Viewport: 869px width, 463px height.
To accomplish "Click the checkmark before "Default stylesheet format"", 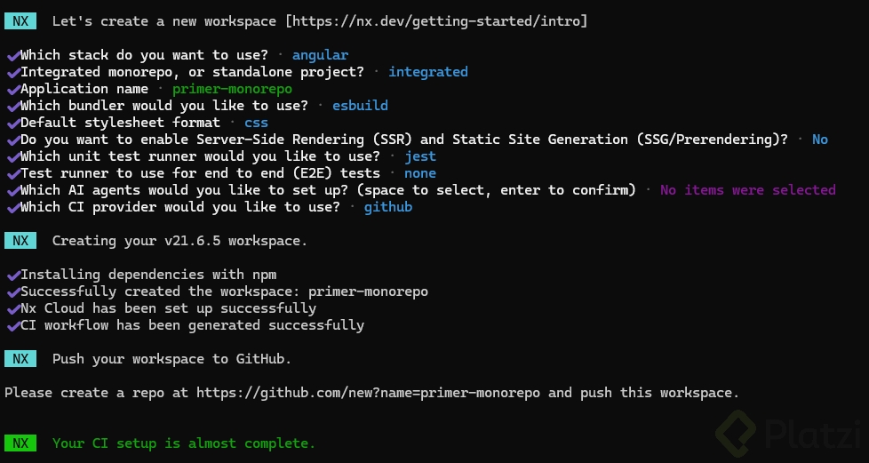I will coord(12,123).
